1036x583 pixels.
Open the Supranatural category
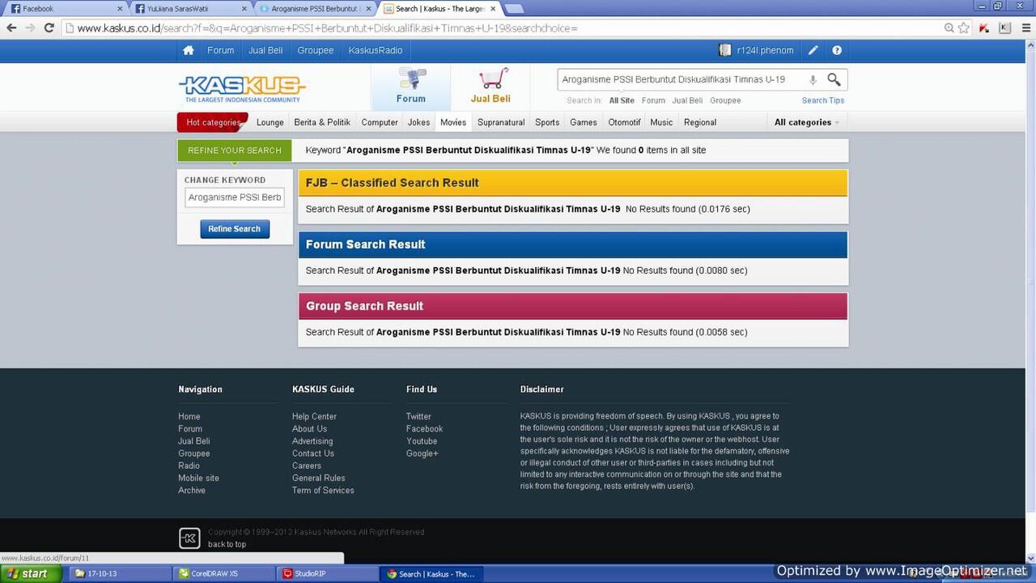click(x=501, y=122)
